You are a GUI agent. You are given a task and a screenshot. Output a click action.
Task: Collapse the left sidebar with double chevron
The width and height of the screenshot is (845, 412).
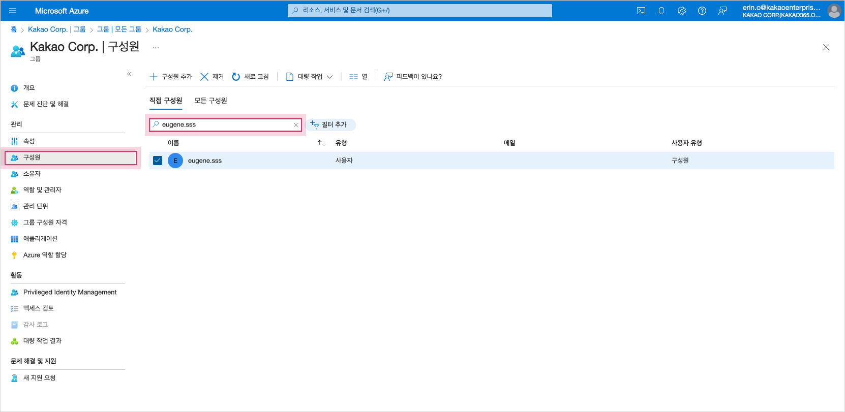[129, 74]
